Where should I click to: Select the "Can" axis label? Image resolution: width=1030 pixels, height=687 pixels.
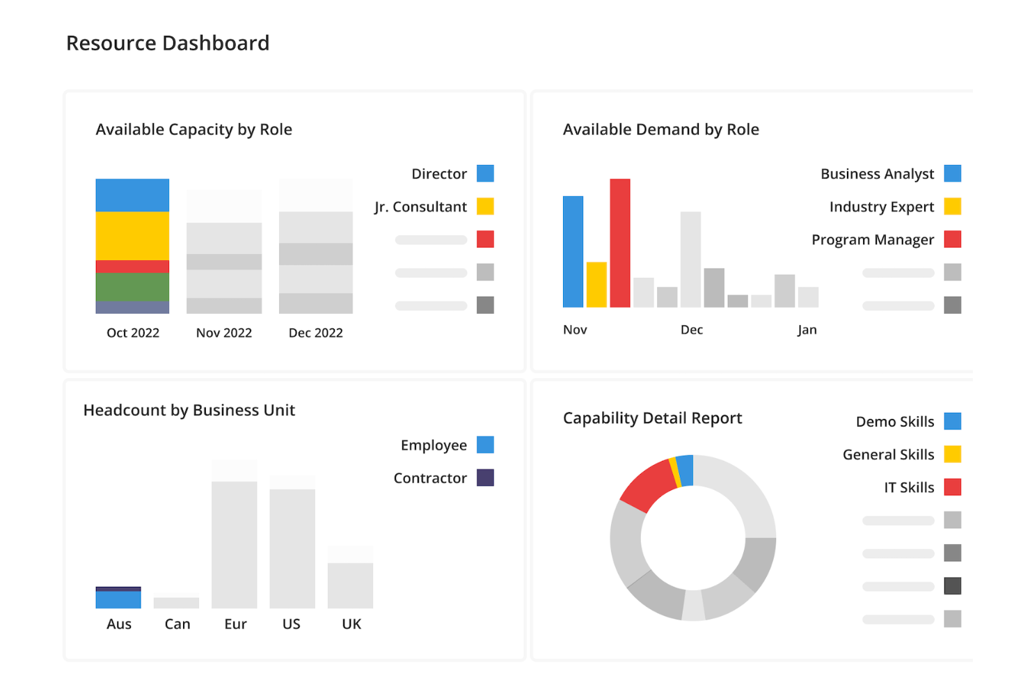coord(177,624)
